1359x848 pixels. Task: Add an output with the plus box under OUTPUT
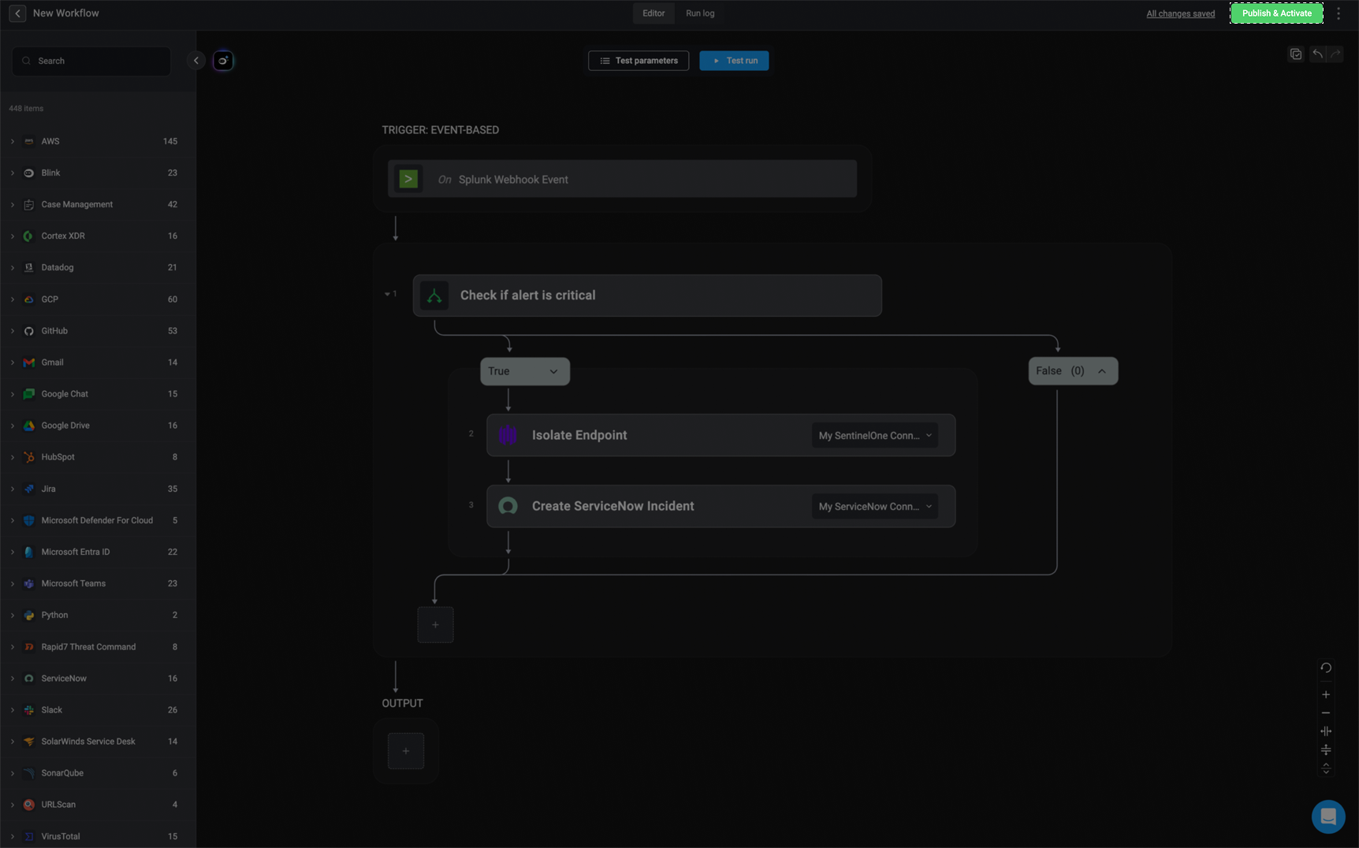click(406, 751)
